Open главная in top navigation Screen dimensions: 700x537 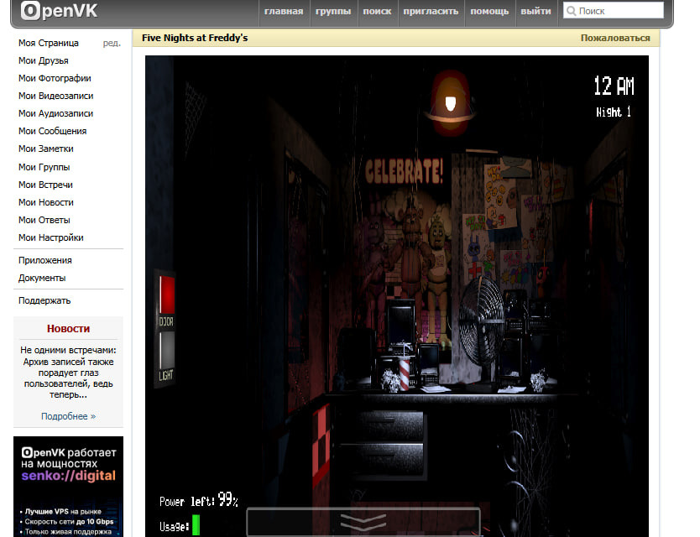tap(284, 11)
